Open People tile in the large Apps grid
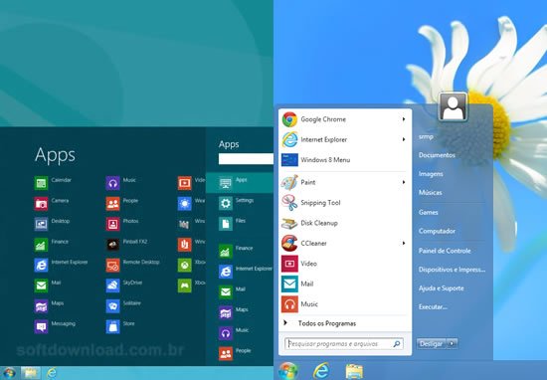 [122, 204]
